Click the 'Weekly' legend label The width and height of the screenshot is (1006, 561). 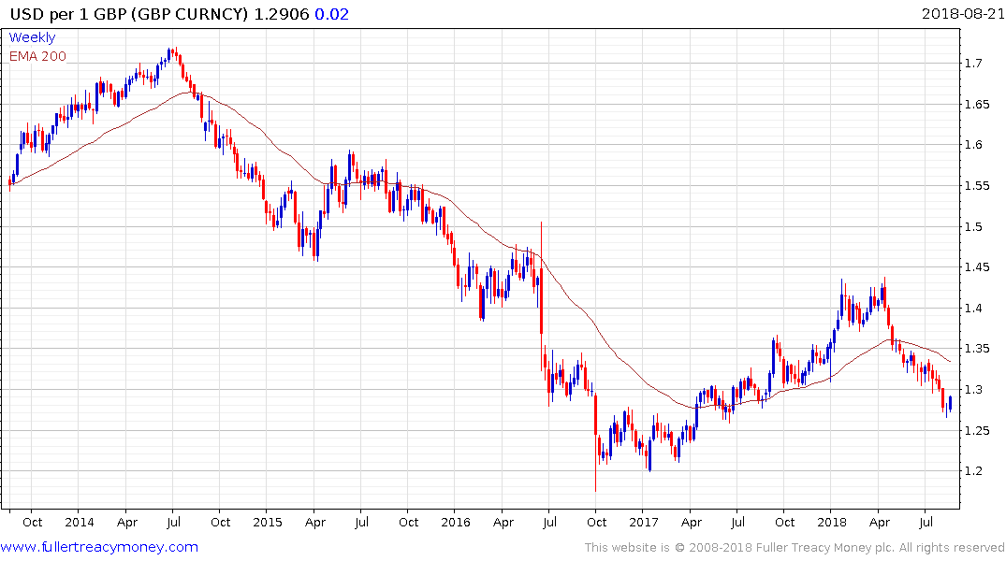pyautogui.click(x=32, y=37)
